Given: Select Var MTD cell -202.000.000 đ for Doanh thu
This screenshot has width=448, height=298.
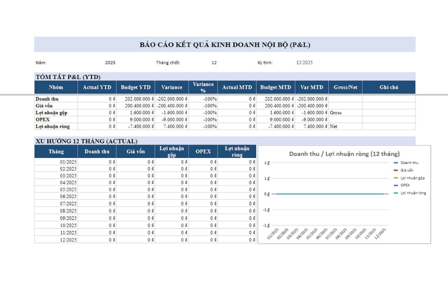Looking at the screenshot, I should pyautogui.click(x=312, y=99).
